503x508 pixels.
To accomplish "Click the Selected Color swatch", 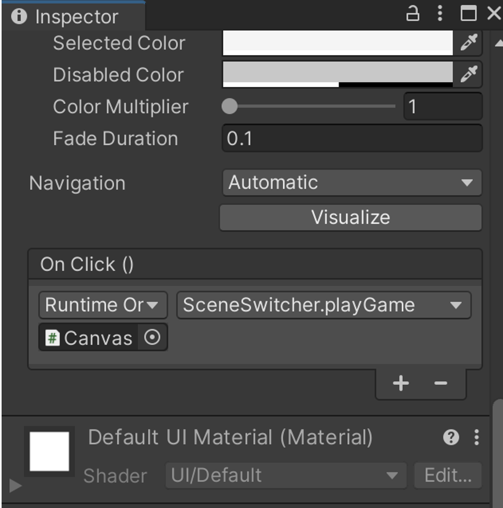I will pos(337,43).
